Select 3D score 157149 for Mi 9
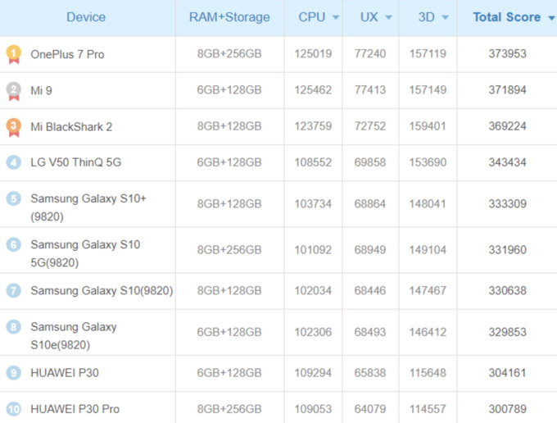 pyautogui.click(x=428, y=90)
